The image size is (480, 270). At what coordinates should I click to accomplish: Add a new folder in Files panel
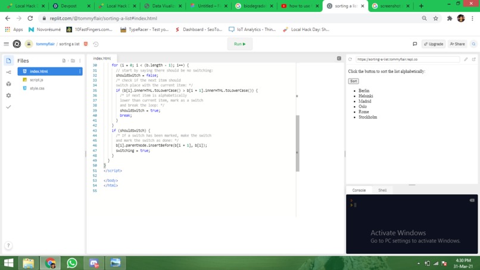(73, 61)
